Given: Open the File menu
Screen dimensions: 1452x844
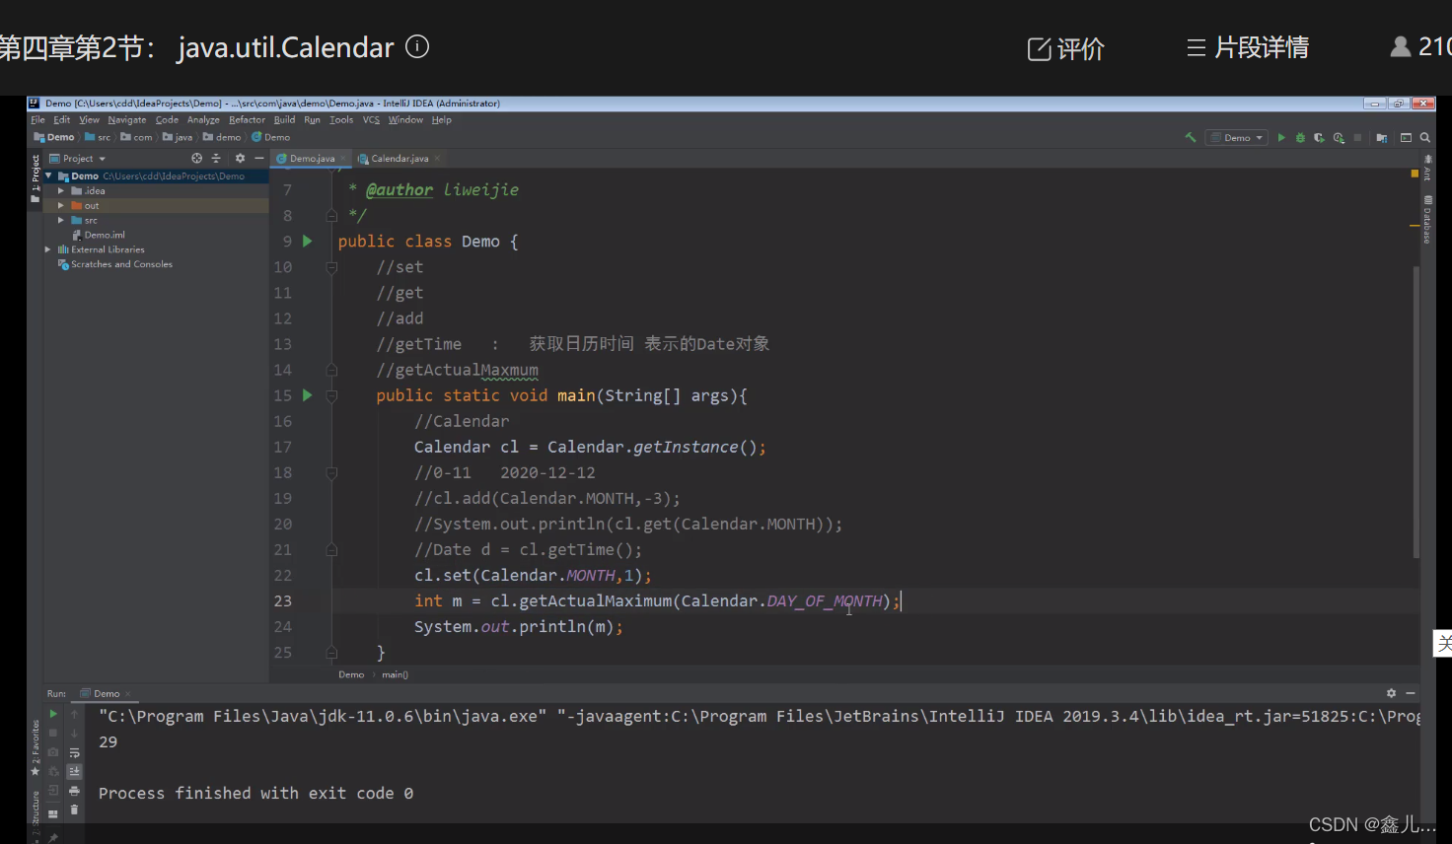Looking at the screenshot, I should pos(37,120).
